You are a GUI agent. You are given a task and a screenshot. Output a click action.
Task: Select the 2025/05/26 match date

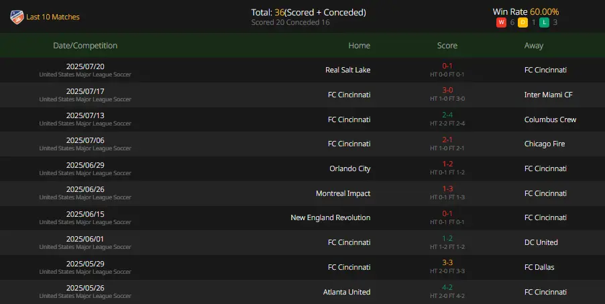(x=85, y=288)
